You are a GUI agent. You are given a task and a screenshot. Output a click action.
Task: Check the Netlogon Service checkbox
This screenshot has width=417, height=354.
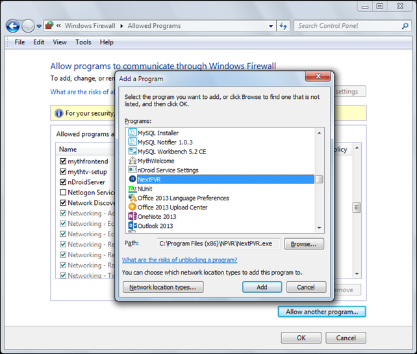click(x=63, y=192)
